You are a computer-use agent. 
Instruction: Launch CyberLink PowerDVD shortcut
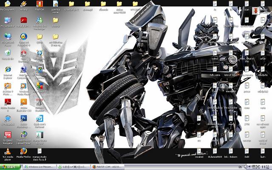pyautogui.click(x=24, y=40)
